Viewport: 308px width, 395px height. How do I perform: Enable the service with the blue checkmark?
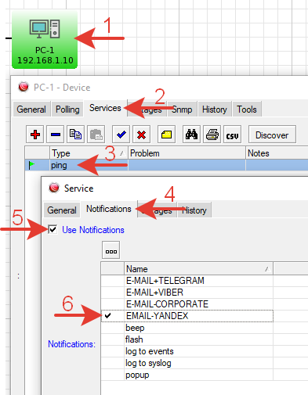[x=121, y=135]
